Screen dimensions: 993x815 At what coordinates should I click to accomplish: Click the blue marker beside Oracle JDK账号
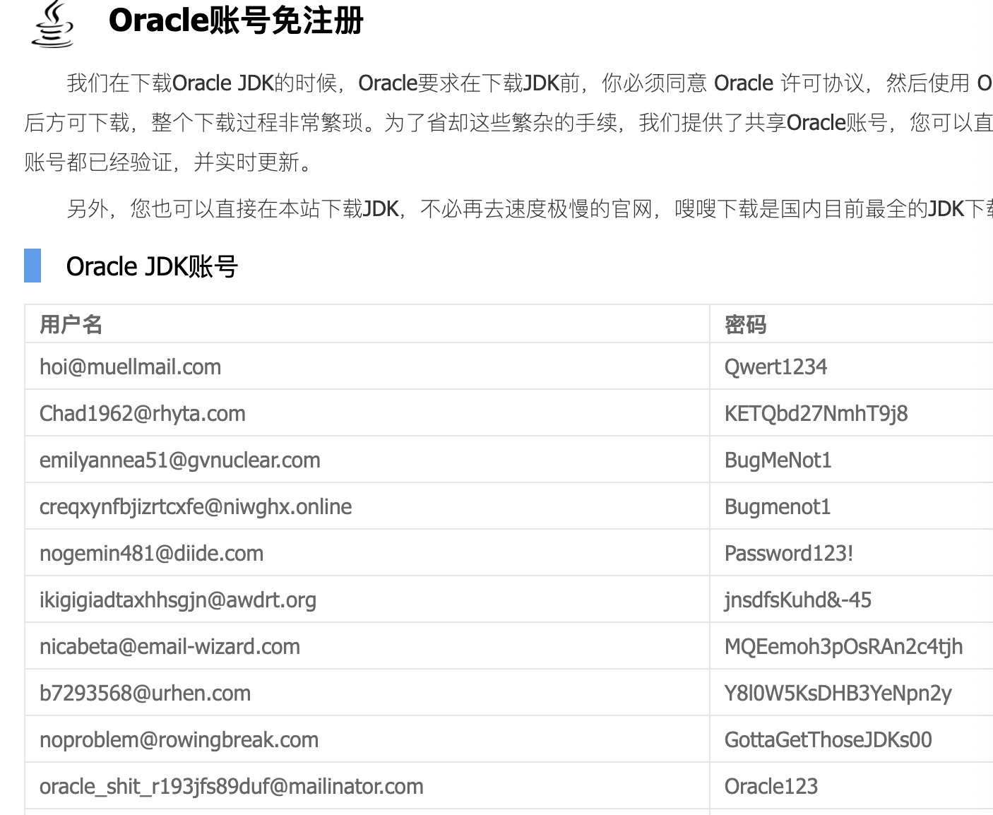[x=32, y=266]
